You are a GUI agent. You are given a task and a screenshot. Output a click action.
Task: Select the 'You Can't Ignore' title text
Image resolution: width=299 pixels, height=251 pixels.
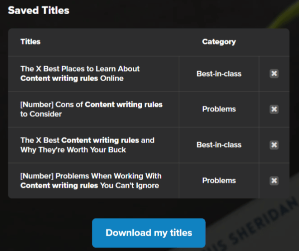click(91, 180)
